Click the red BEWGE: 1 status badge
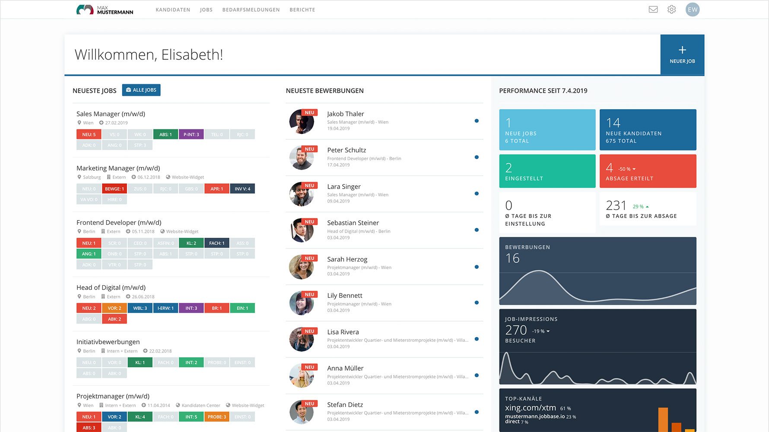The width and height of the screenshot is (769, 432). click(x=114, y=189)
